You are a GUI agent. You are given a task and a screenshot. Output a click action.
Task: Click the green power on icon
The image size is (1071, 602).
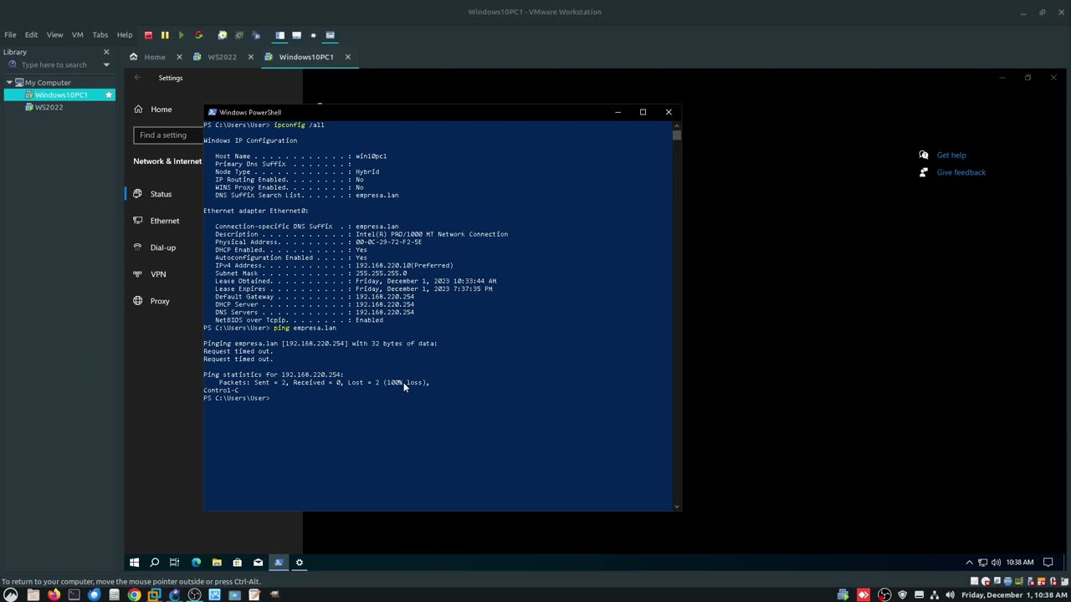pos(181,35)
